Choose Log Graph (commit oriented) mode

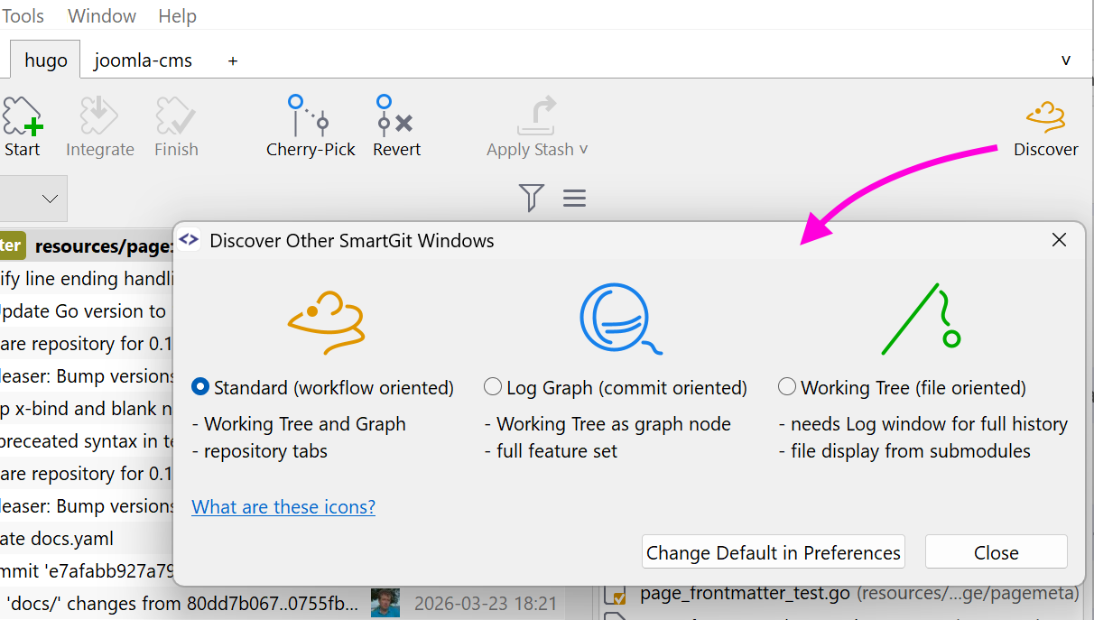(493, 385)
